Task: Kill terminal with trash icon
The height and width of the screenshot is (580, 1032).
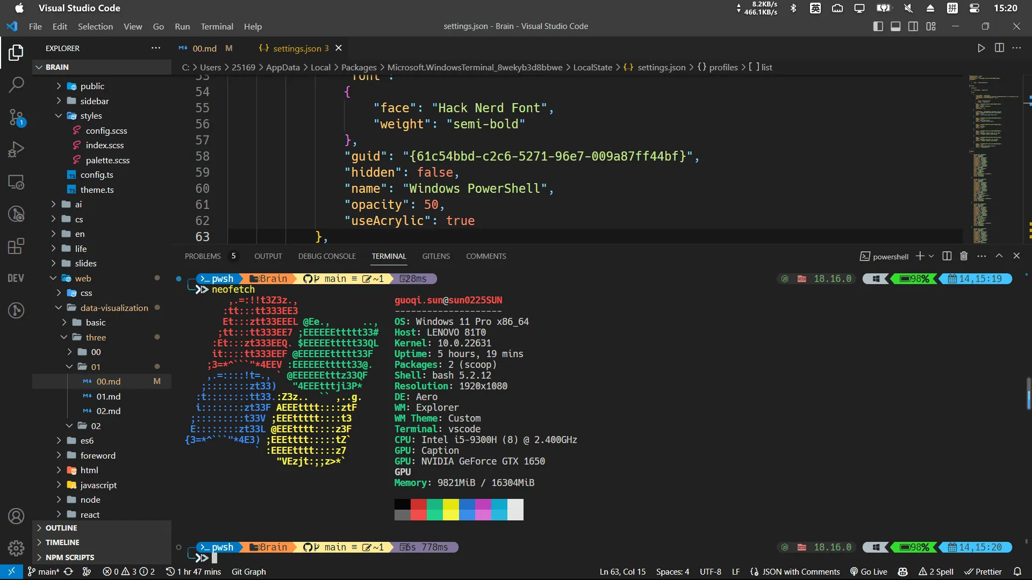Action: tap(964, 256)
